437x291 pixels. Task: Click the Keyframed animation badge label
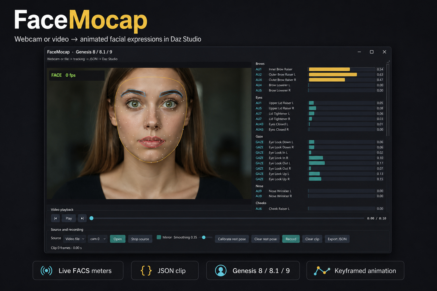tap(365, 271)
